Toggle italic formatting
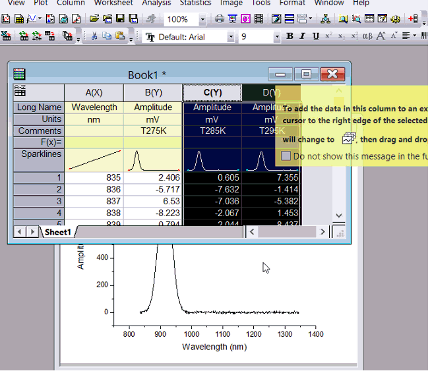Screen dimensions: 430x373 (303, 36)
